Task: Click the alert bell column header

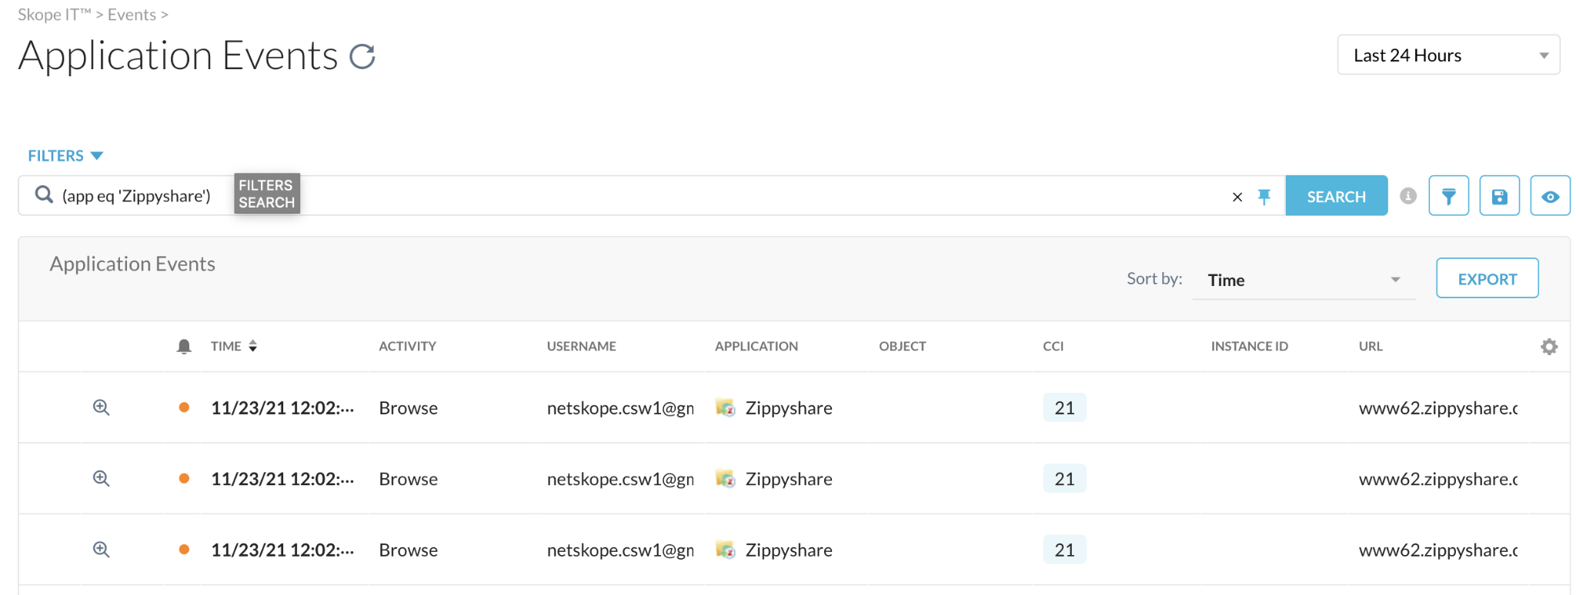Action: click(x=184, y=347)
